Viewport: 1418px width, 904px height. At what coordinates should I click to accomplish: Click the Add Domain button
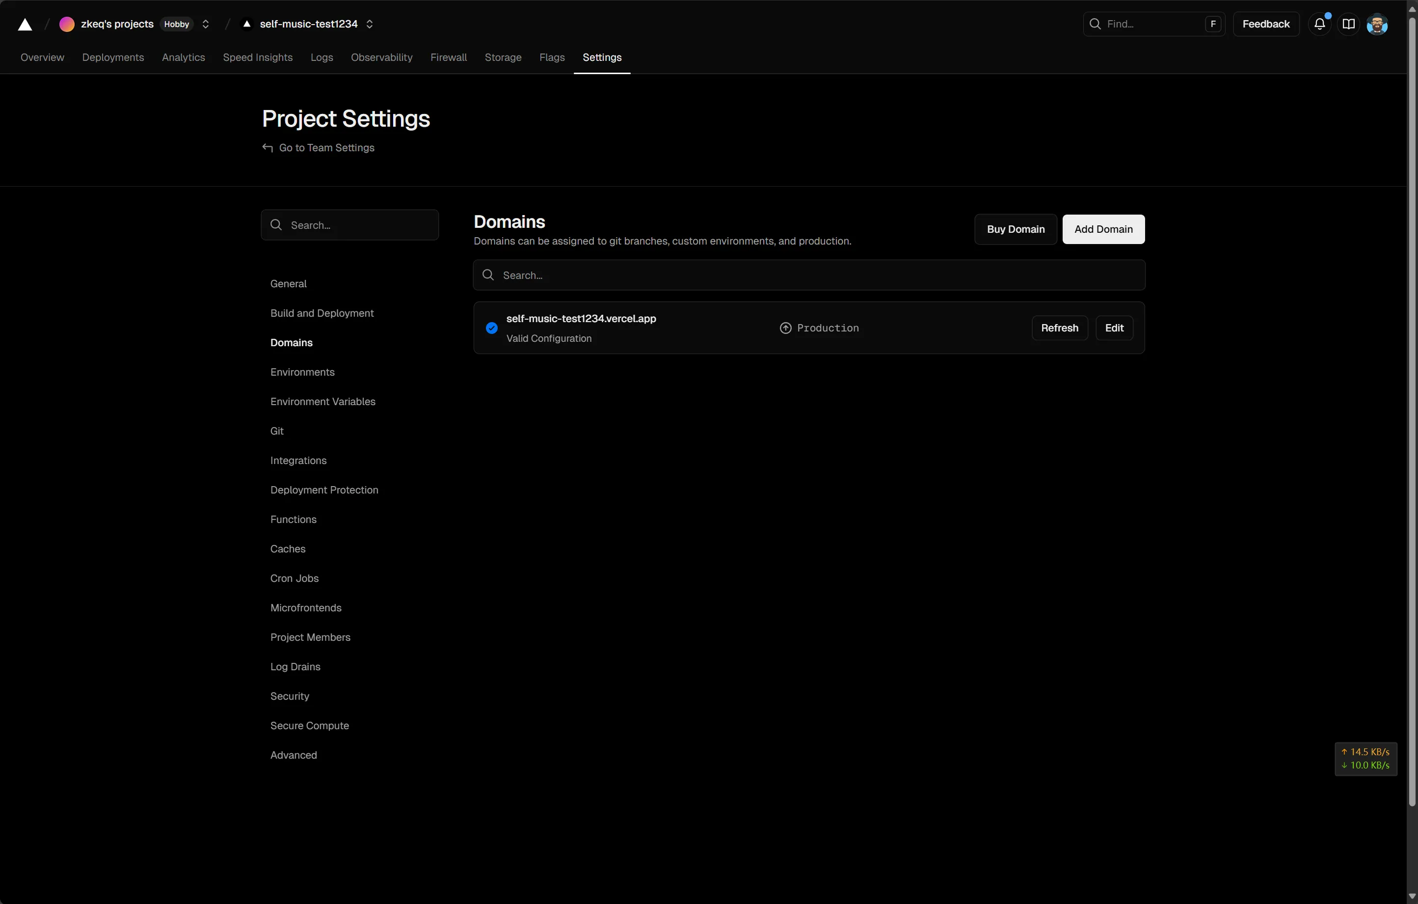coord(1103,229)
